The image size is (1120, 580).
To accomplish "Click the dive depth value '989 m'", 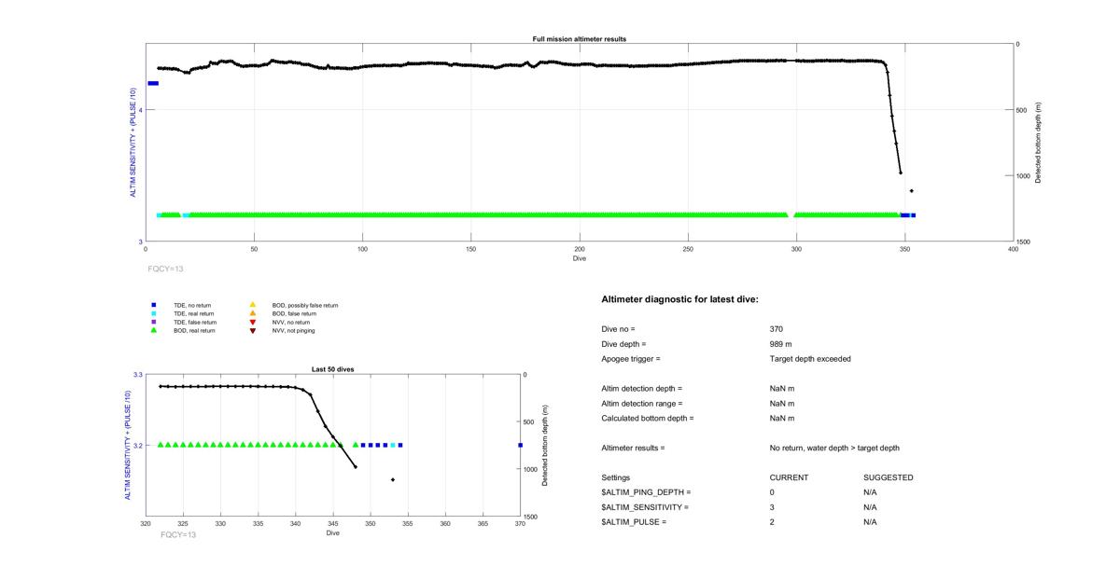I will point(781,344).
